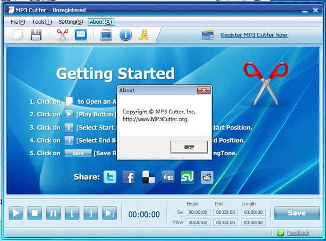The image size is (326, 241).
Task: Confirm the About dialog with 确定 button
Action: coord(189,147)
